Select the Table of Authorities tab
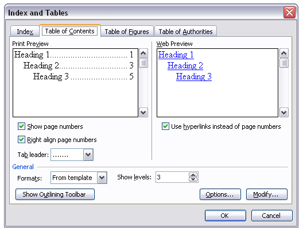The height and width of the screenshot is (234, 303). click(185, 32)
